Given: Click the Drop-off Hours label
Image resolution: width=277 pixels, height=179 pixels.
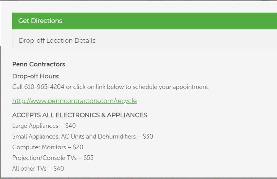Looking at the screenshot, I should [x=36, y=76].
